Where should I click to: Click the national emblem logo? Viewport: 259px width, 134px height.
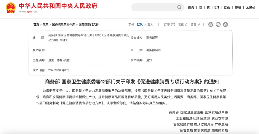(x=11, y=8)
